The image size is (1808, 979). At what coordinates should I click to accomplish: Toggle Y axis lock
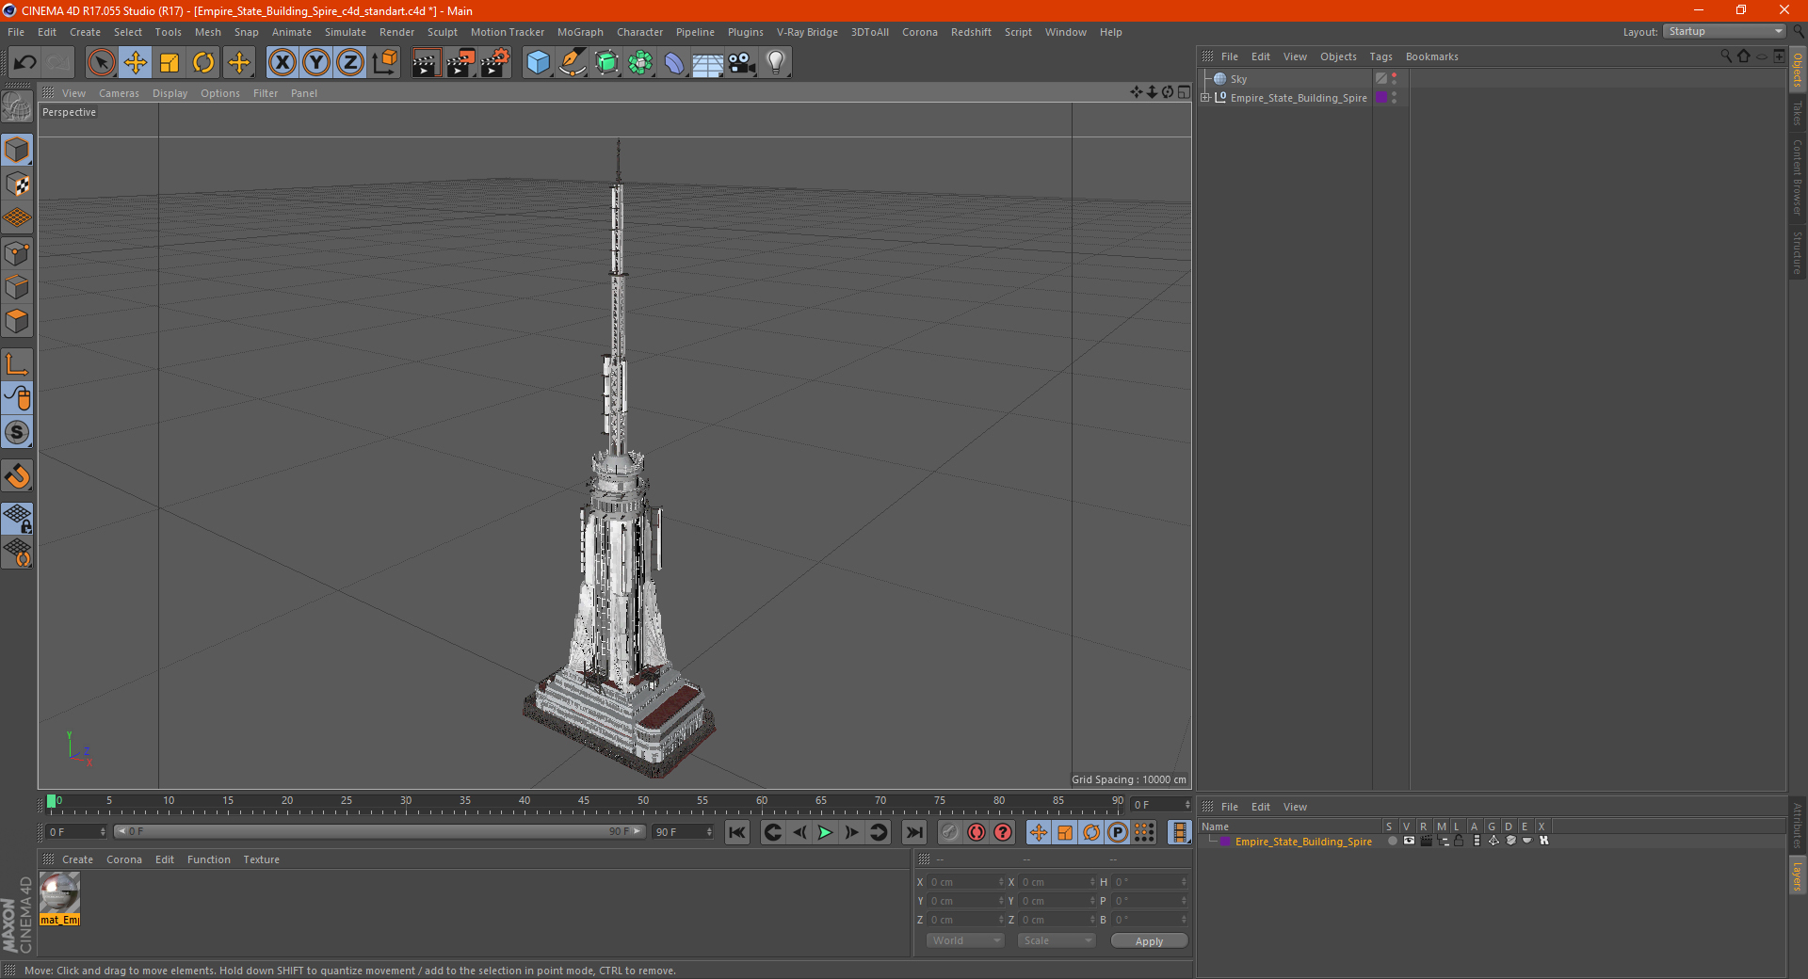[x=316, y=63]
